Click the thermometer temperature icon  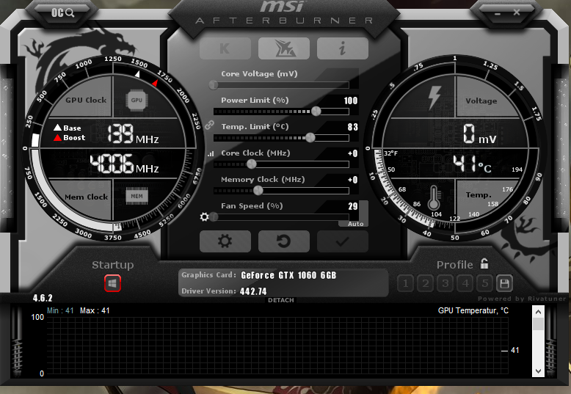pyautogui.click(x=434, y=197)
